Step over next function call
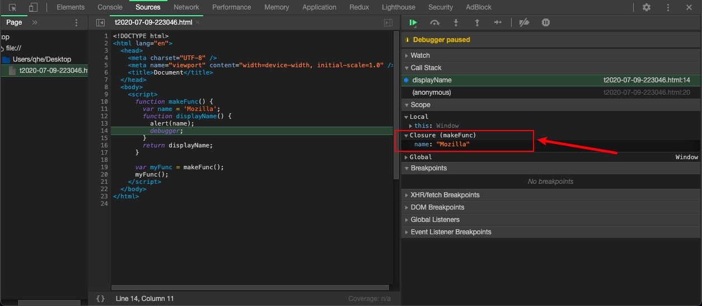Viewport: 702px width, 306px height. 434,22
